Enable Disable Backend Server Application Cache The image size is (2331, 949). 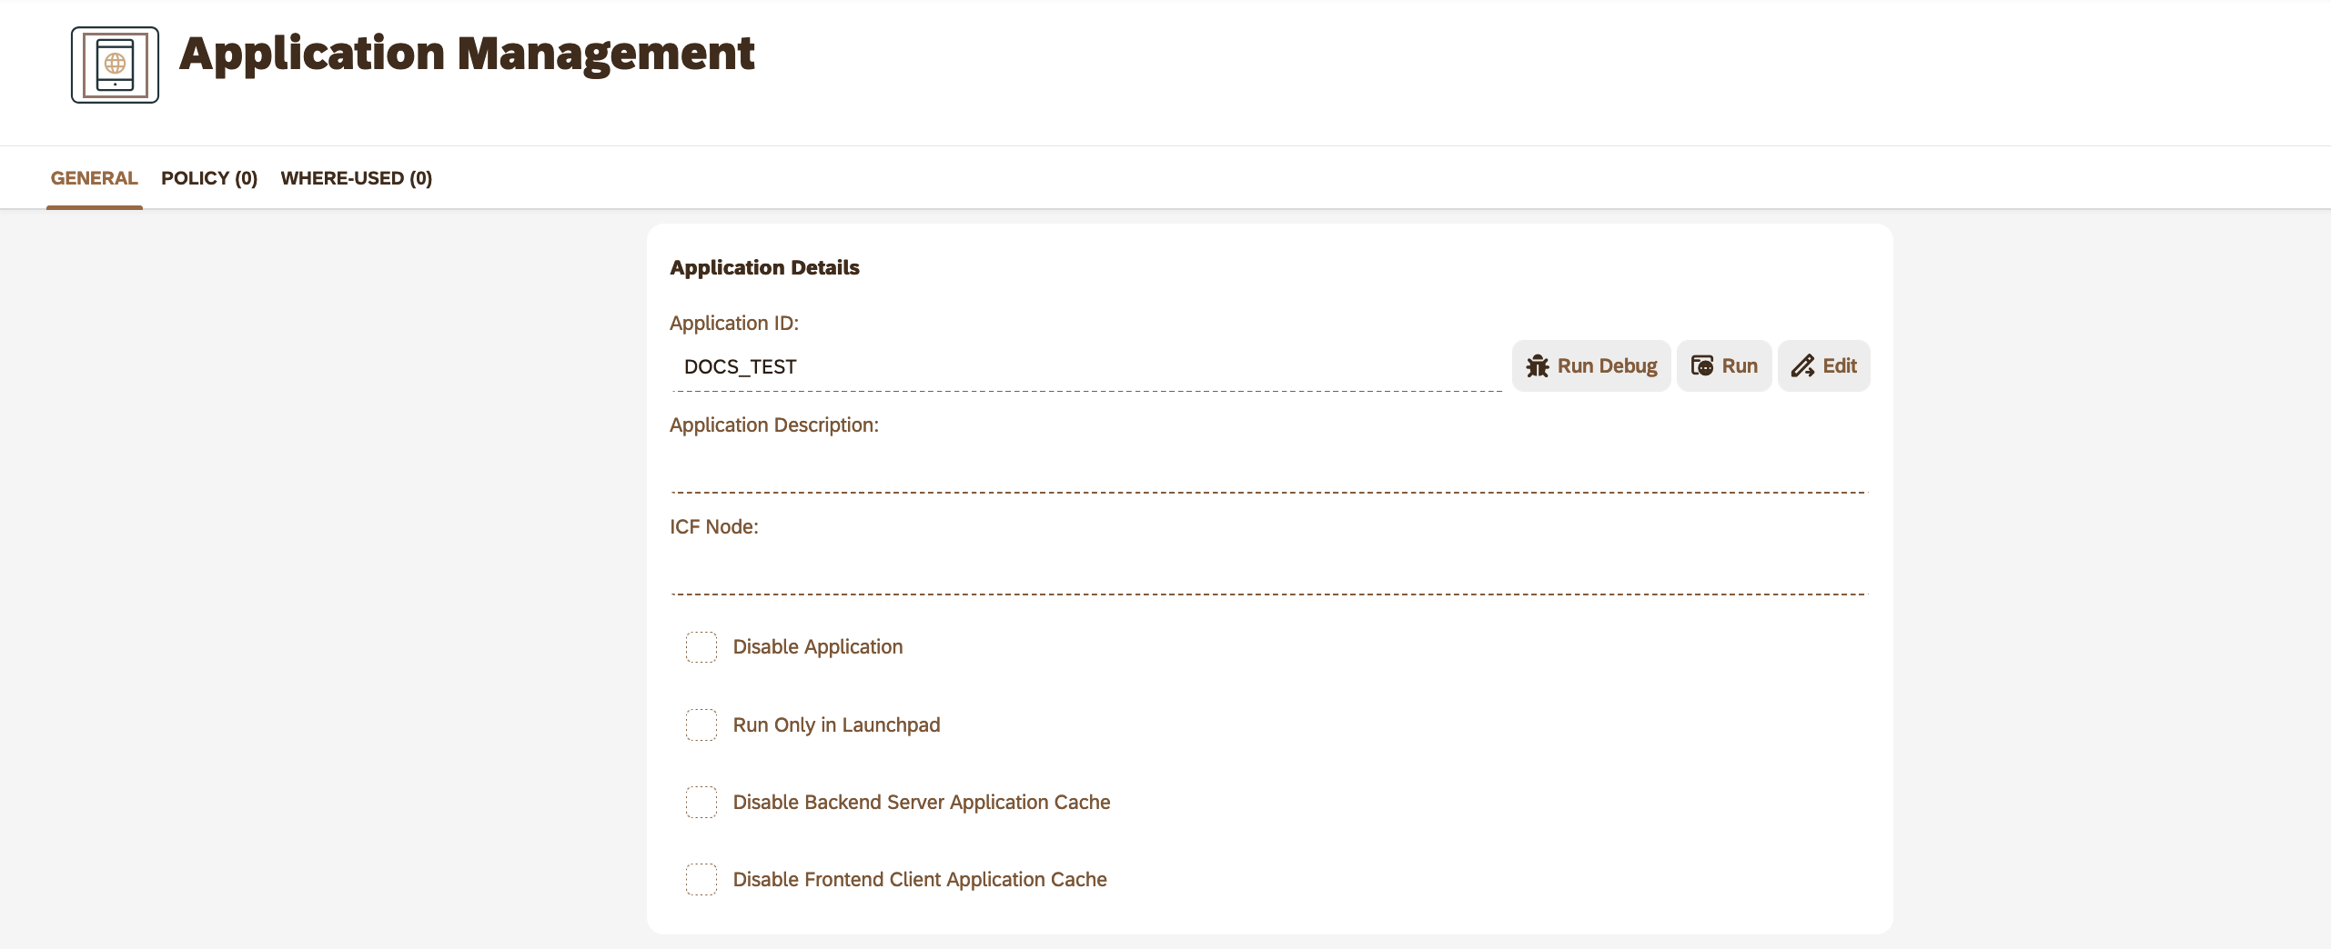(x=701, y=802)
